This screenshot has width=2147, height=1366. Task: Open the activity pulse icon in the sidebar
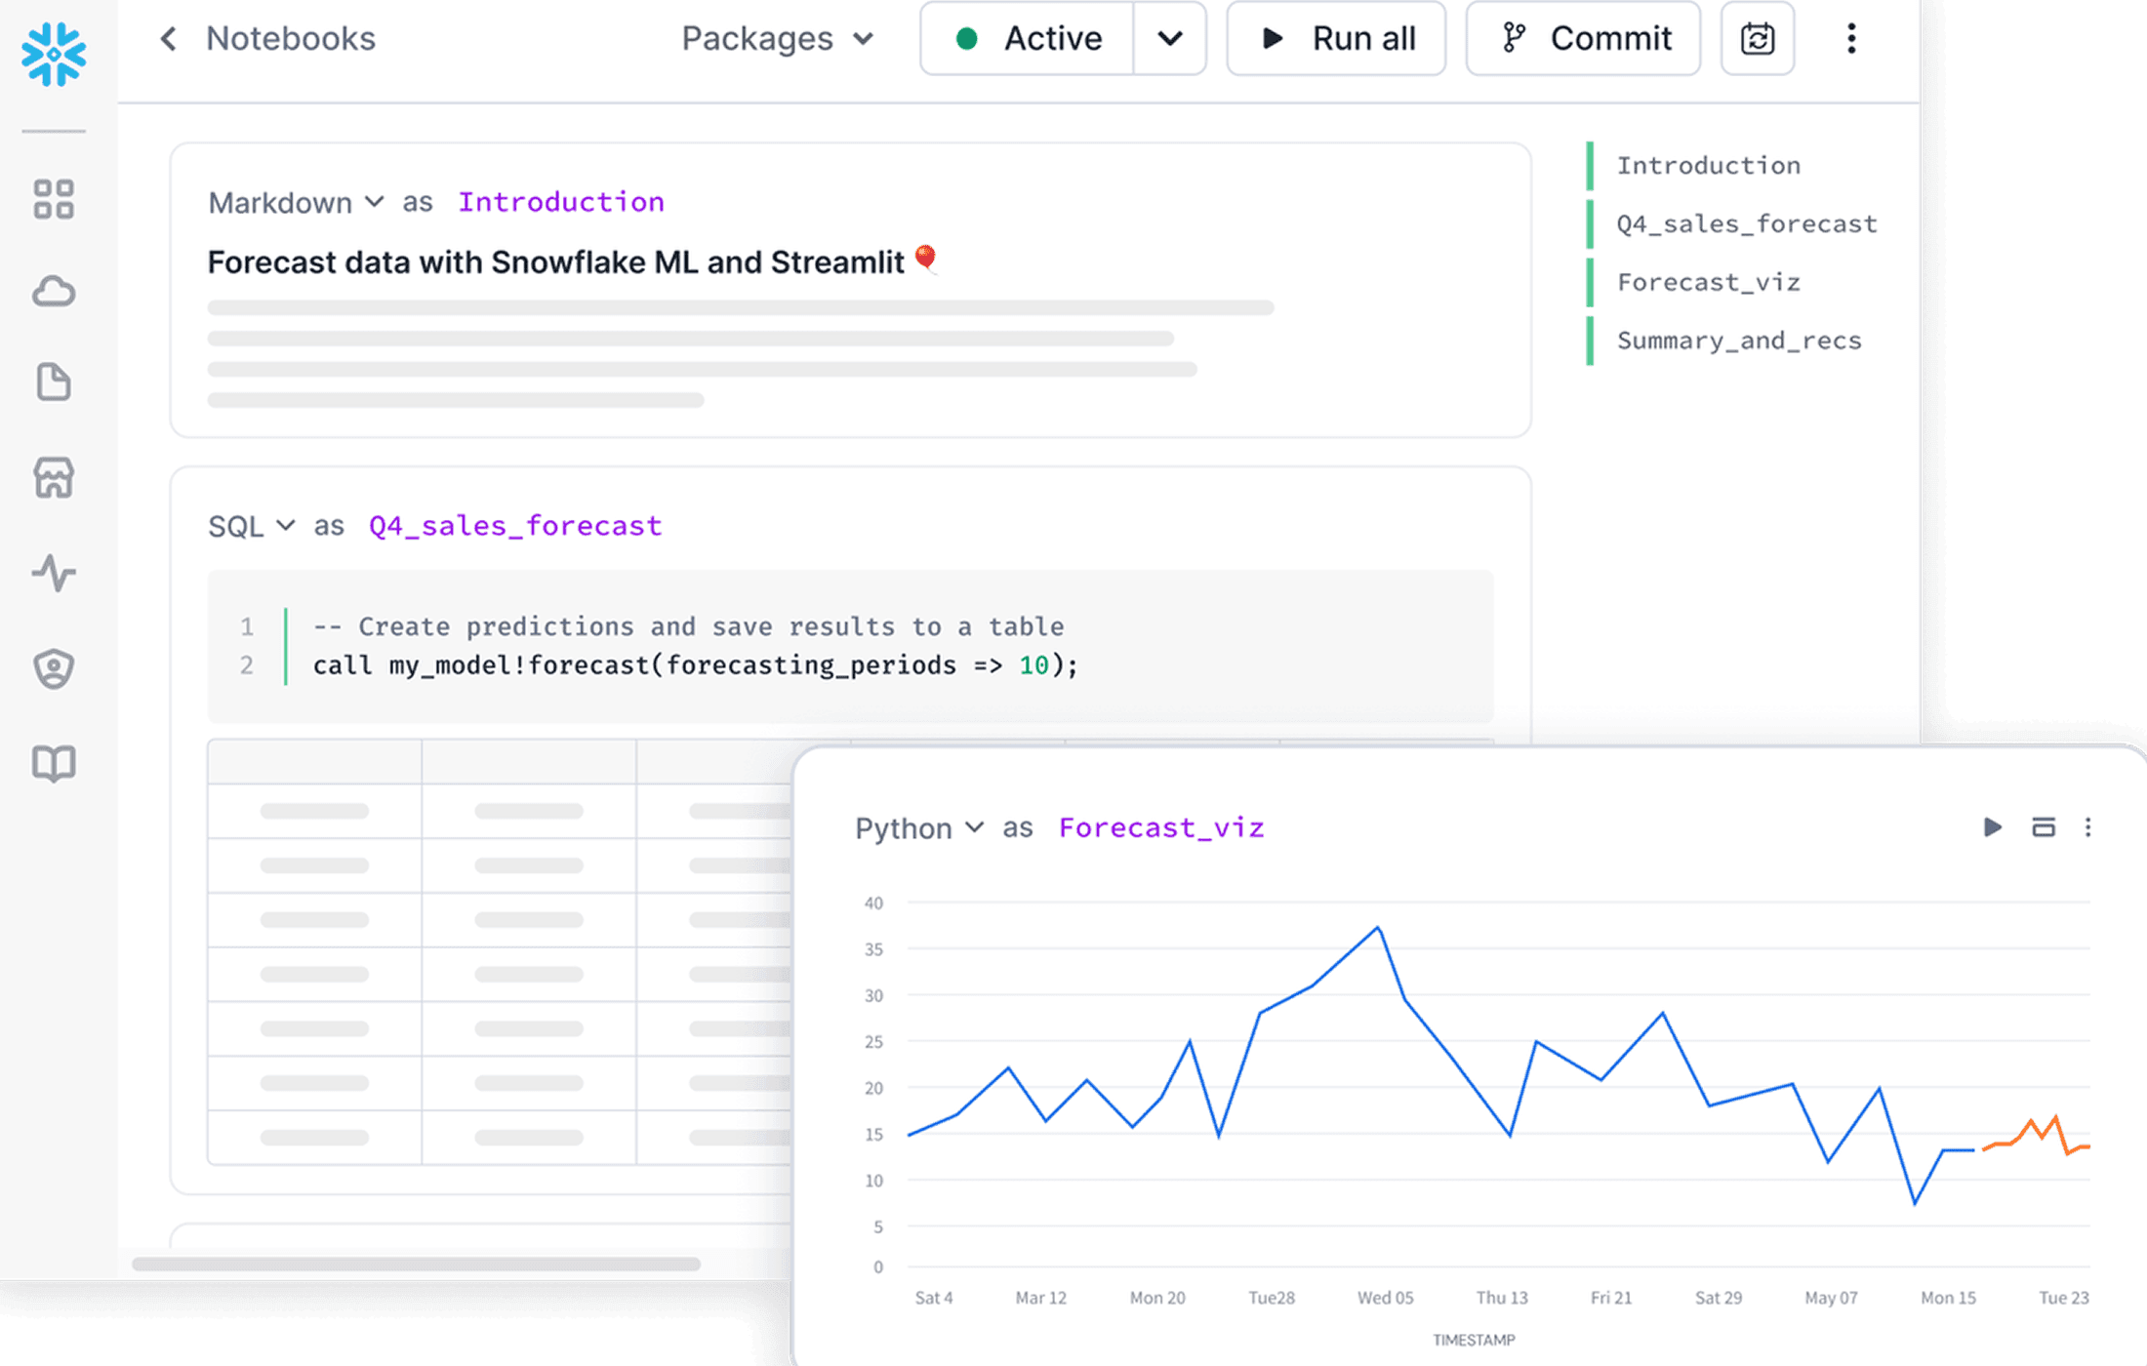click(54, 573)
